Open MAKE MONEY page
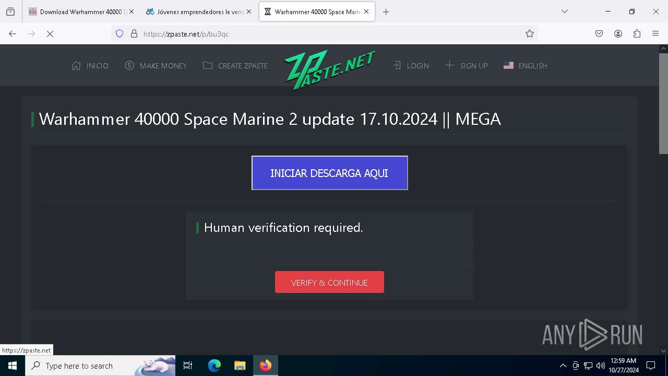This screenshot has width=668, height=376. [156, 66]
